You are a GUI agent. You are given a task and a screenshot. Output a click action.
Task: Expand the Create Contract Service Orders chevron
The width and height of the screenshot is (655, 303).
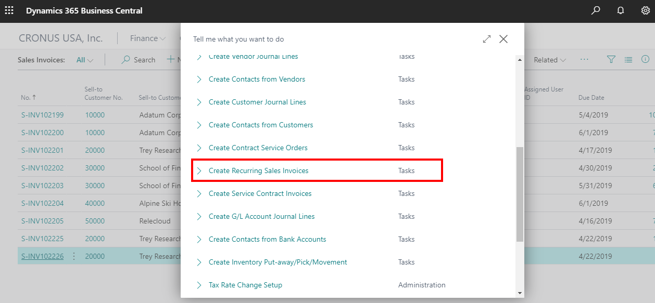(x=199, y=148)
